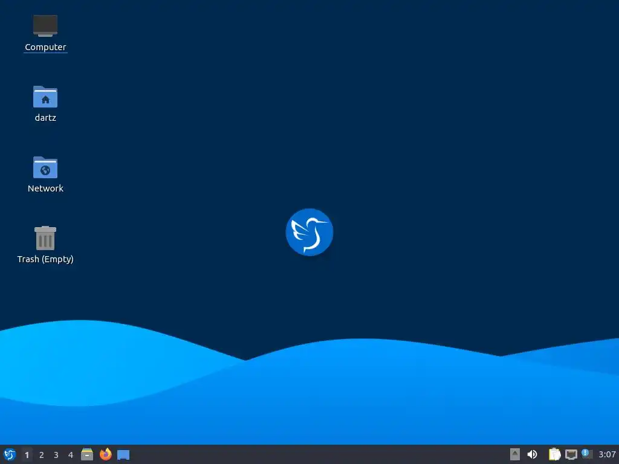Click the show desktop panel icon

tap(123, 454)
